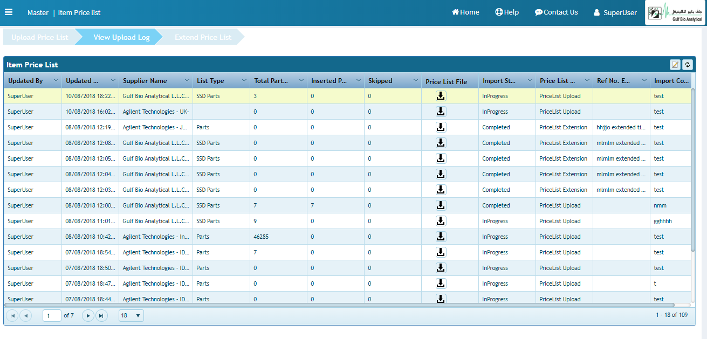707x339 pixels.
Task: Download price list file for 08/08/2018 12:19 row
Action: (x=441, y=127)
